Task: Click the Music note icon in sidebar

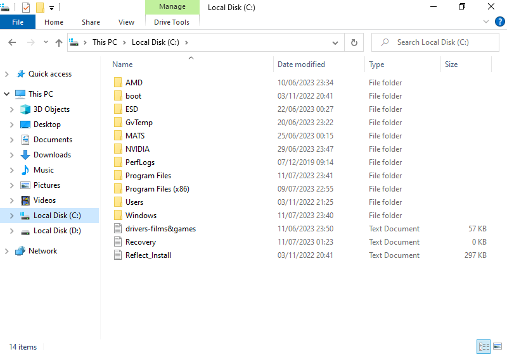Action: click(x=25, y=170)
